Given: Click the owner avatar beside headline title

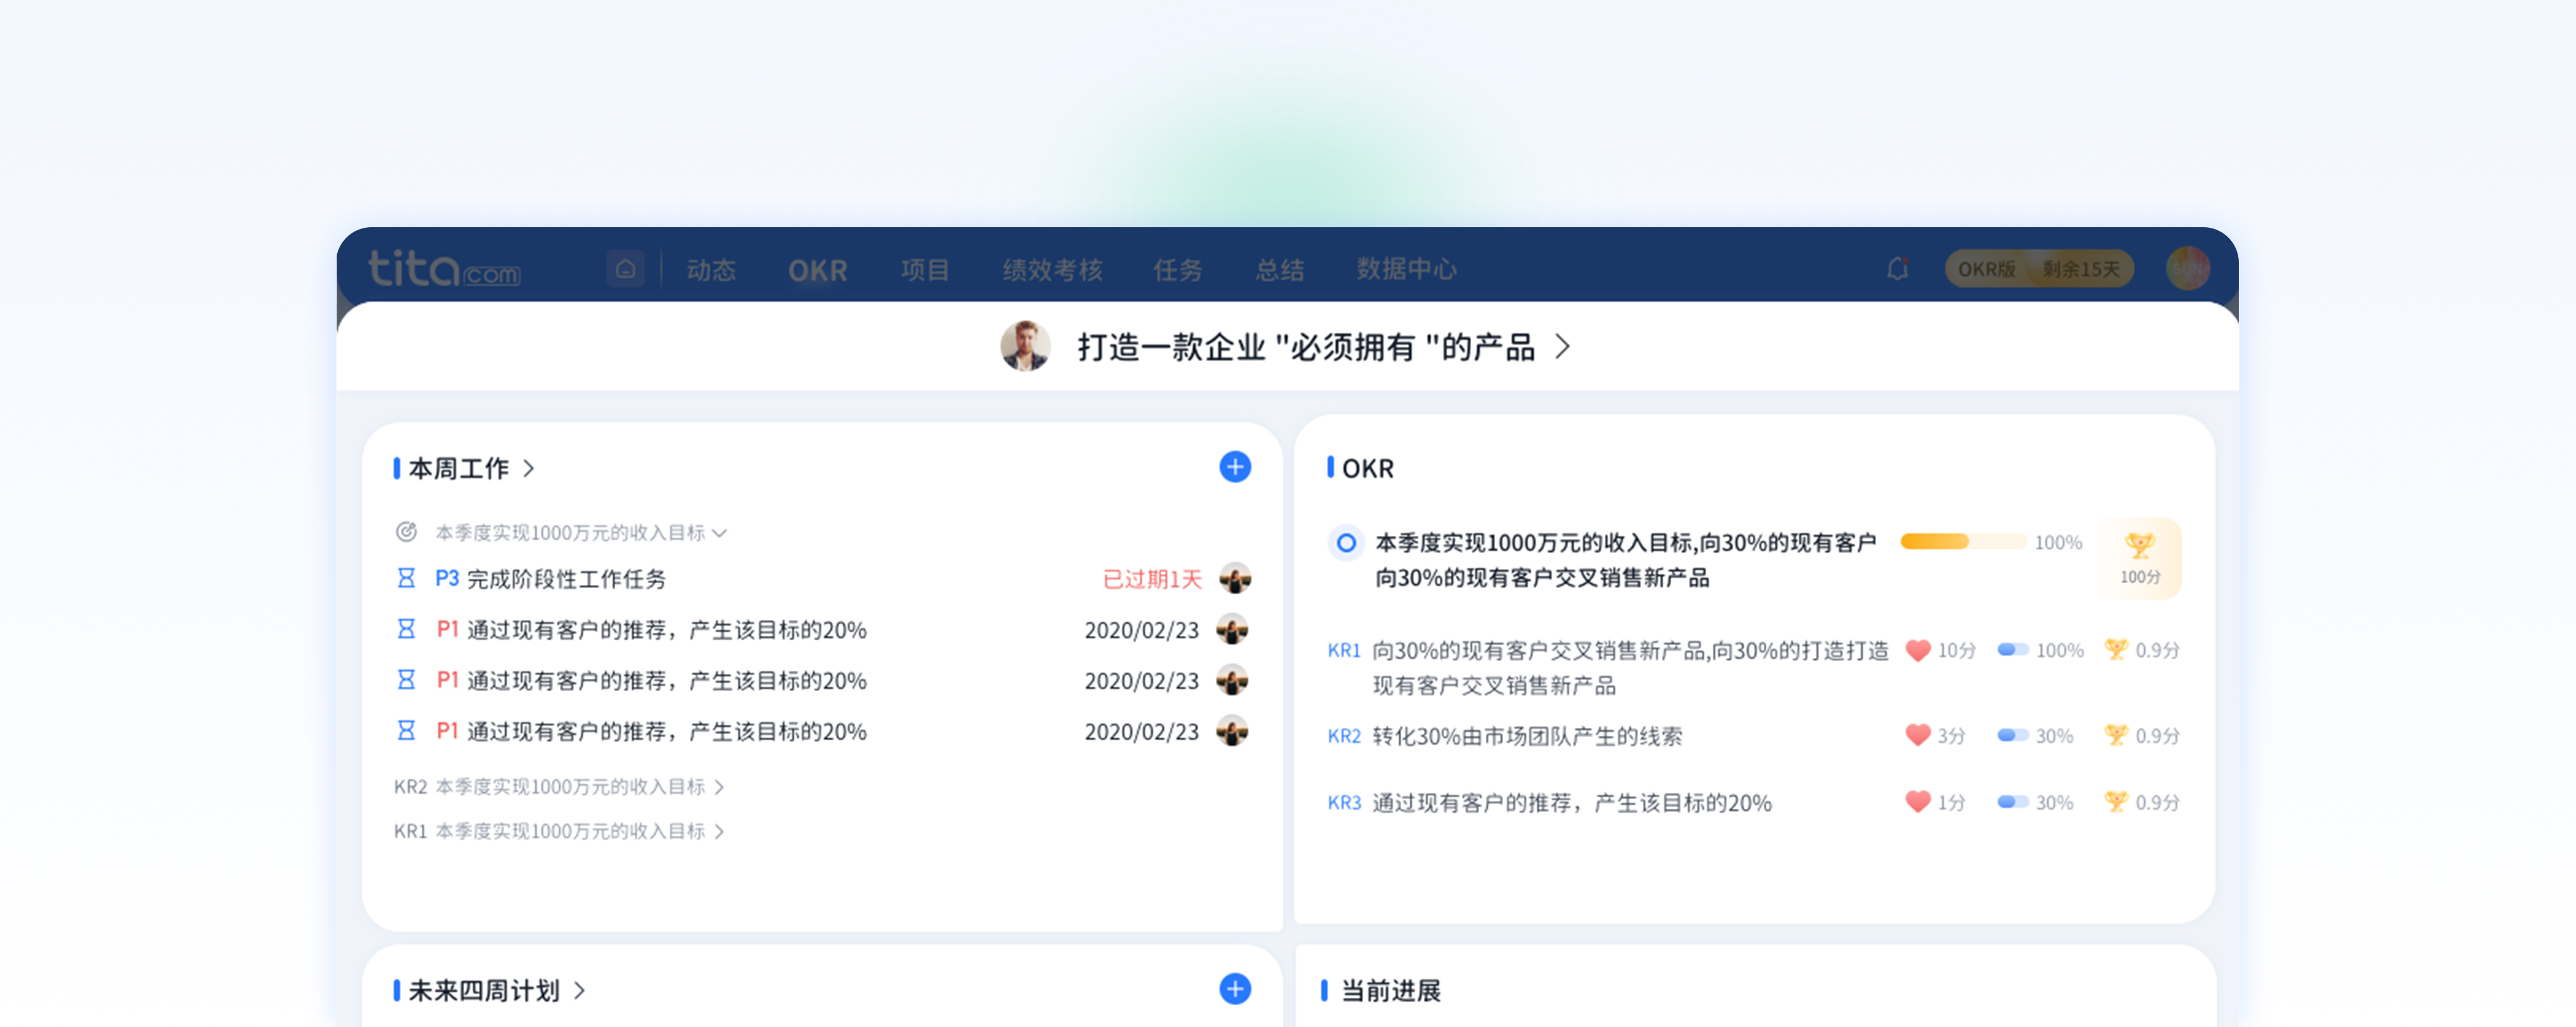Looking at the screenshot, I should [x=1025, y=346].
